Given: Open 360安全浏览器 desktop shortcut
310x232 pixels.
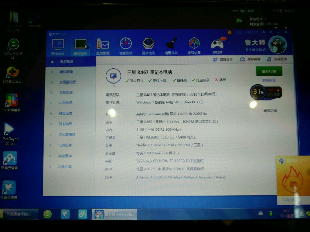Looking at the screenshot, I should (13, 49).
